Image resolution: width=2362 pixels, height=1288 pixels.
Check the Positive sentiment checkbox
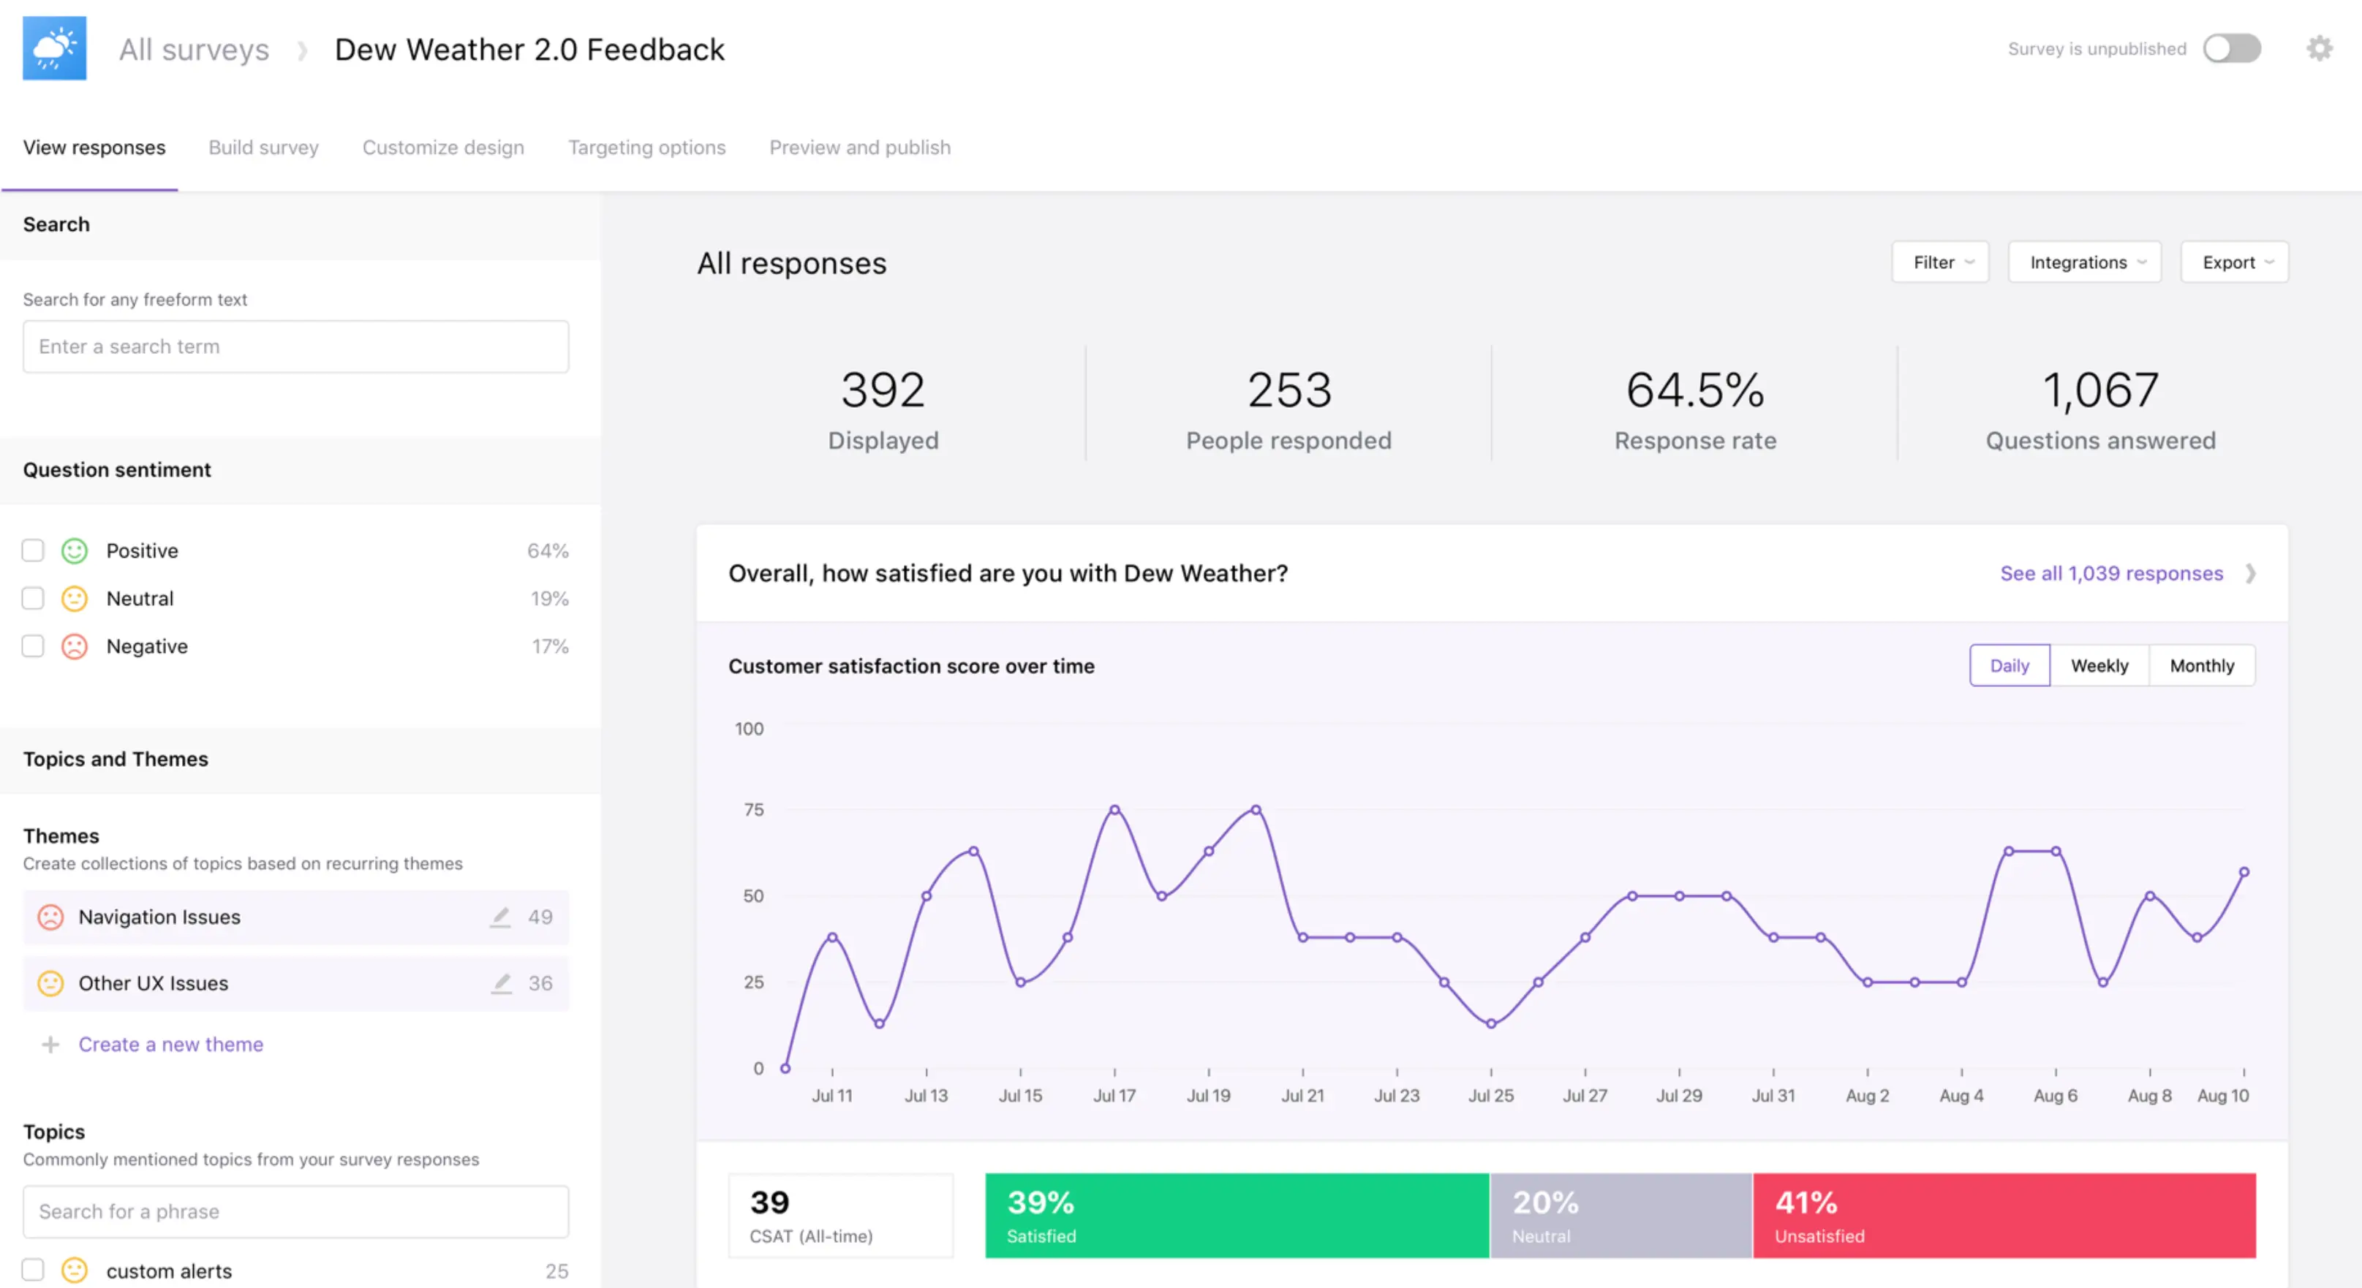33,551
